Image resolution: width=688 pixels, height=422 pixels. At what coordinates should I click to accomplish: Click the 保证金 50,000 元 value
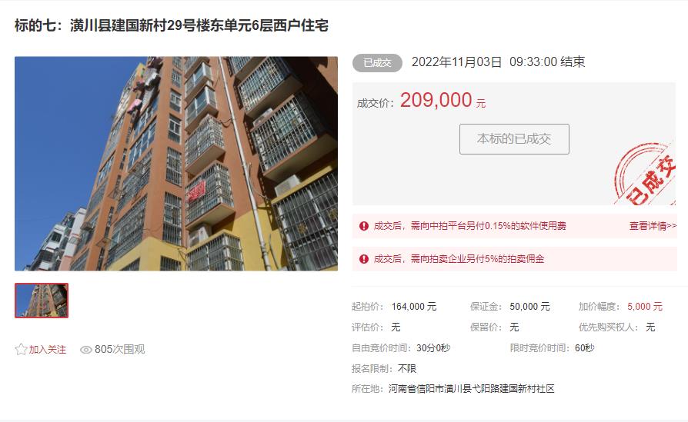coord(529,306)
